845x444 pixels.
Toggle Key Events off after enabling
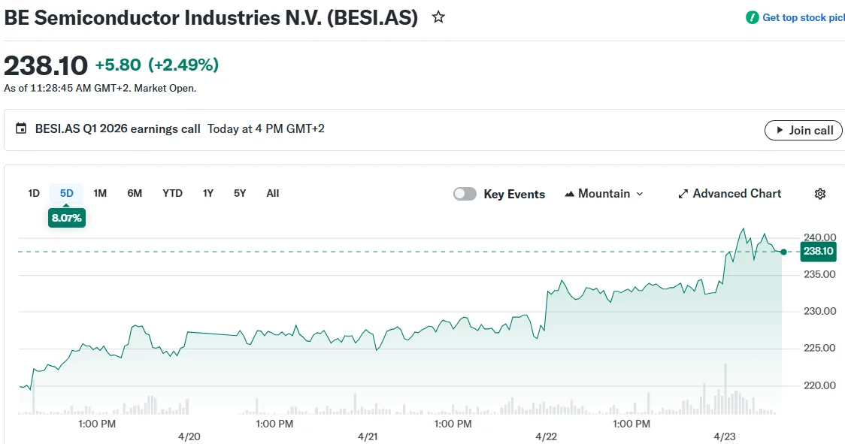tap(465, 194)
